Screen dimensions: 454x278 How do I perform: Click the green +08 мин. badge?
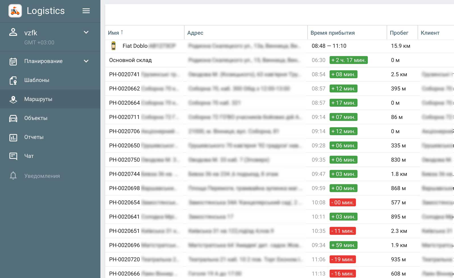343,74
